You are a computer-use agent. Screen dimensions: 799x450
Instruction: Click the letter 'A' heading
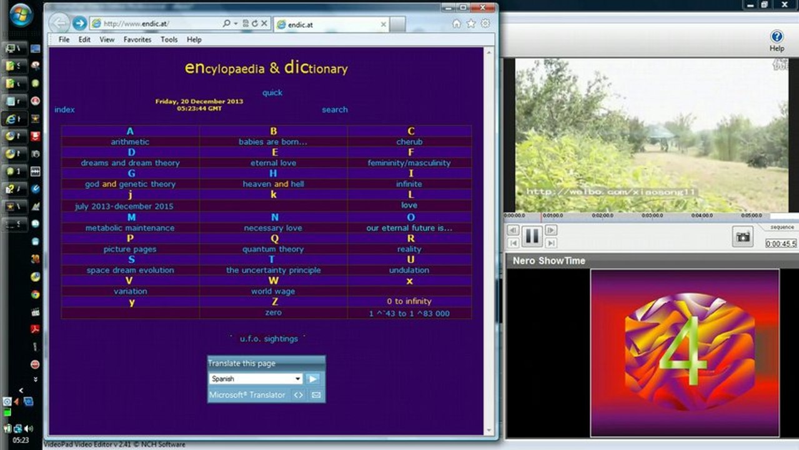coord(130,131)
